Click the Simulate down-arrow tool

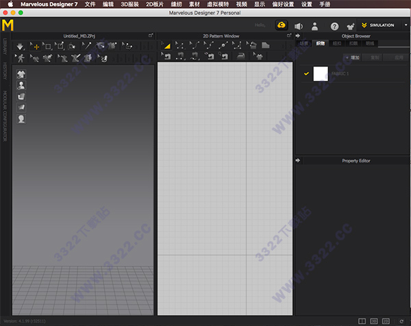tap(20, 47)
